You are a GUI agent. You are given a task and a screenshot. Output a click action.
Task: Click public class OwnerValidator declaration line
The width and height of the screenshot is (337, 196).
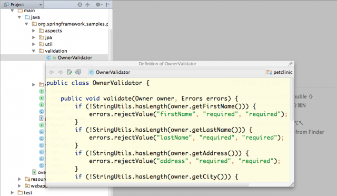click(98, 83)
